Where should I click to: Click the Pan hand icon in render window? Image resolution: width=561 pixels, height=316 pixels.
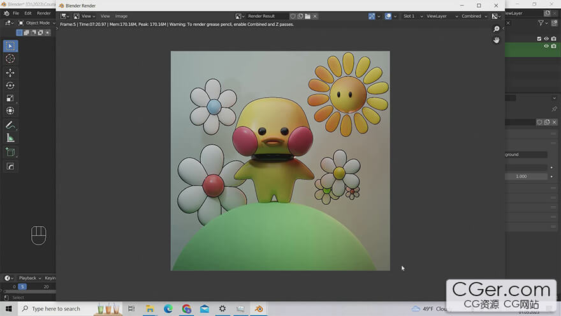(x=496, y=40)
